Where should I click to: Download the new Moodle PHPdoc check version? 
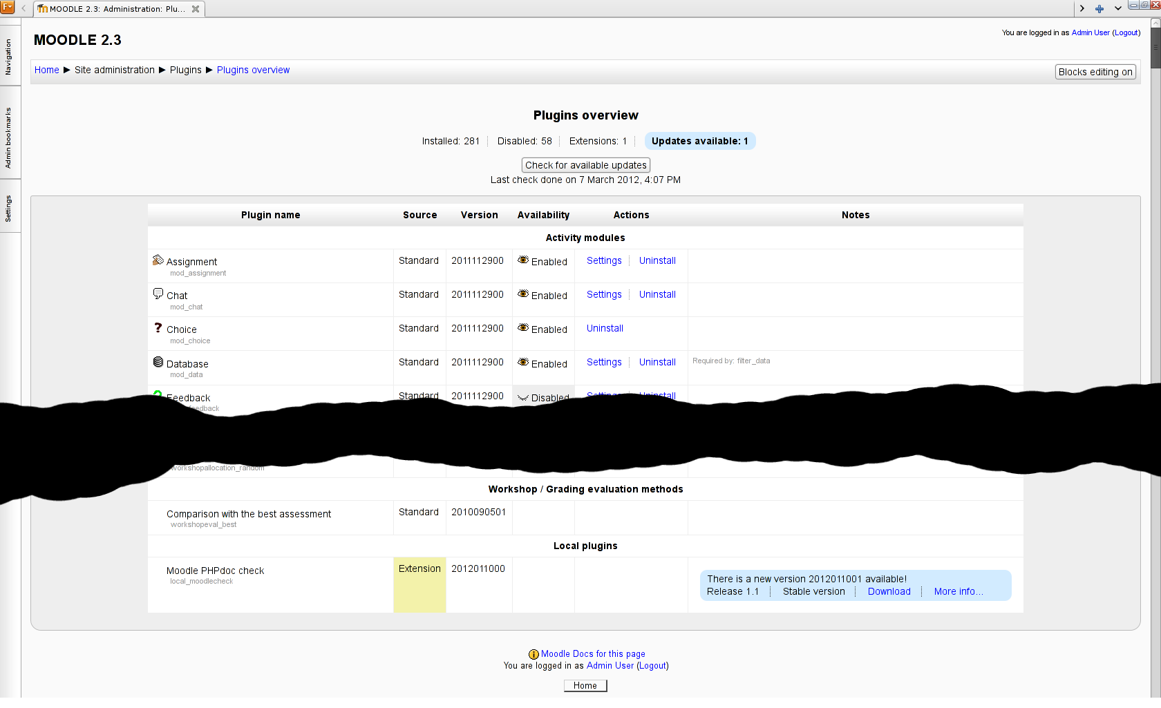point(889,591)
